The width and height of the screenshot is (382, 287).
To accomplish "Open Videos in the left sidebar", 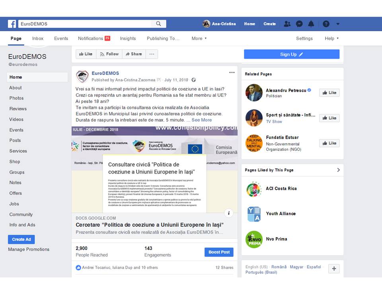I will click(x=16, y=119).
